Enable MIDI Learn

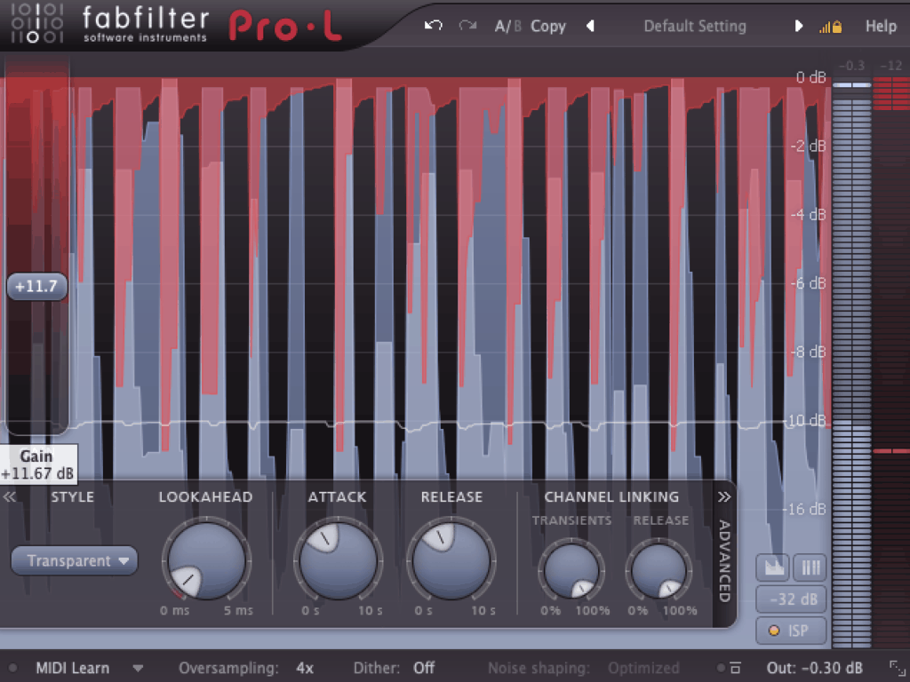tap(73, 668)
